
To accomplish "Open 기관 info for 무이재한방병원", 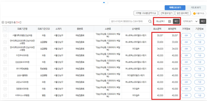I will [200, 69].
